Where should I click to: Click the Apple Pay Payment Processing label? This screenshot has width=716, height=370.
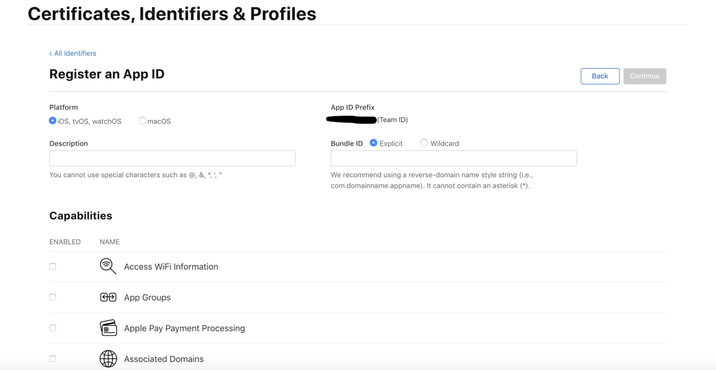(x=184, y=328)
